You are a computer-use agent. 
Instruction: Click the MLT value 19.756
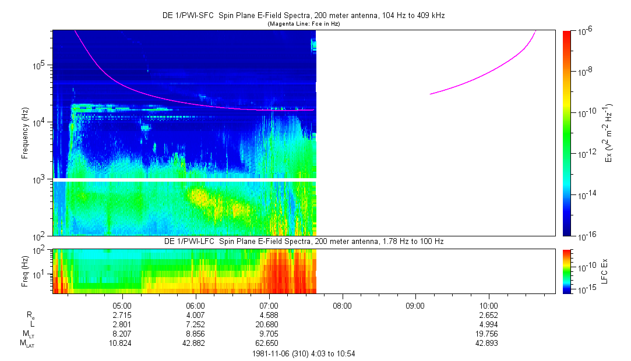pyautogui.click(x=488, y=334)
